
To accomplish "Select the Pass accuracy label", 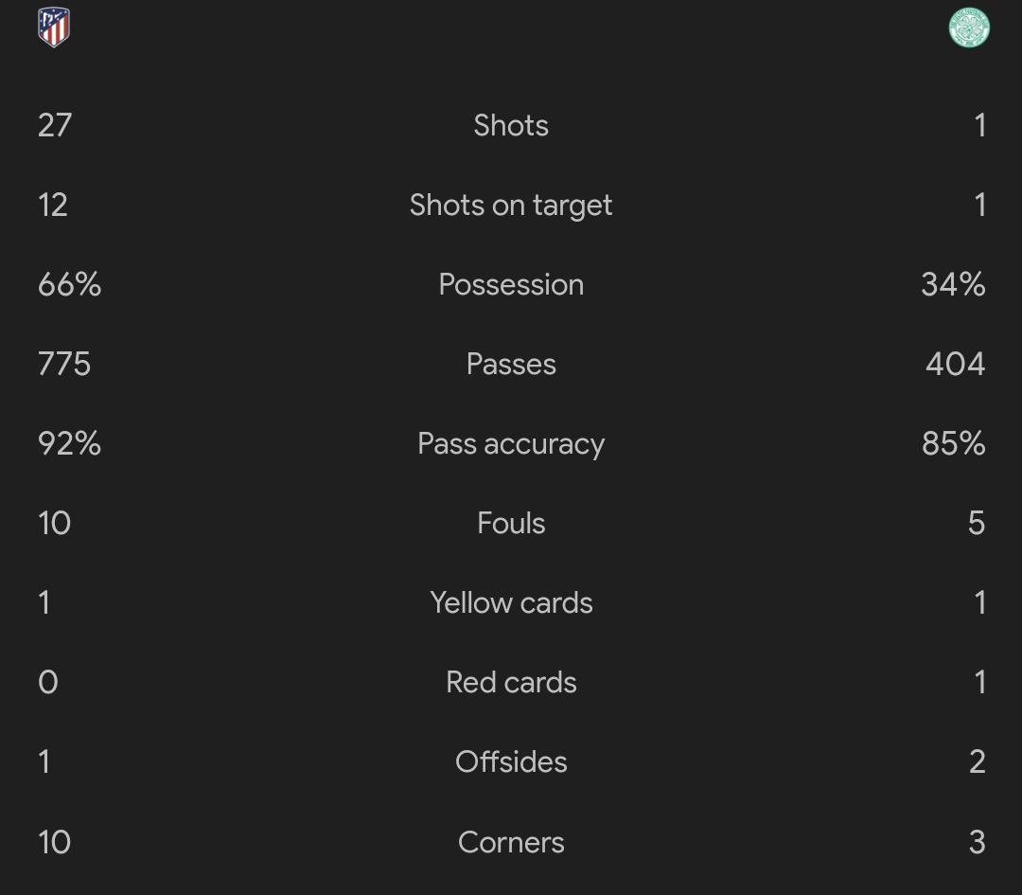I will coord(511,444).
